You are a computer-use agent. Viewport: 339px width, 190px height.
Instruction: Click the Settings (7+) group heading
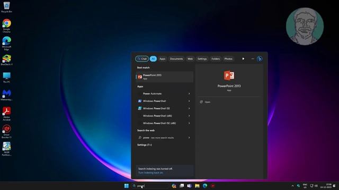145,145
